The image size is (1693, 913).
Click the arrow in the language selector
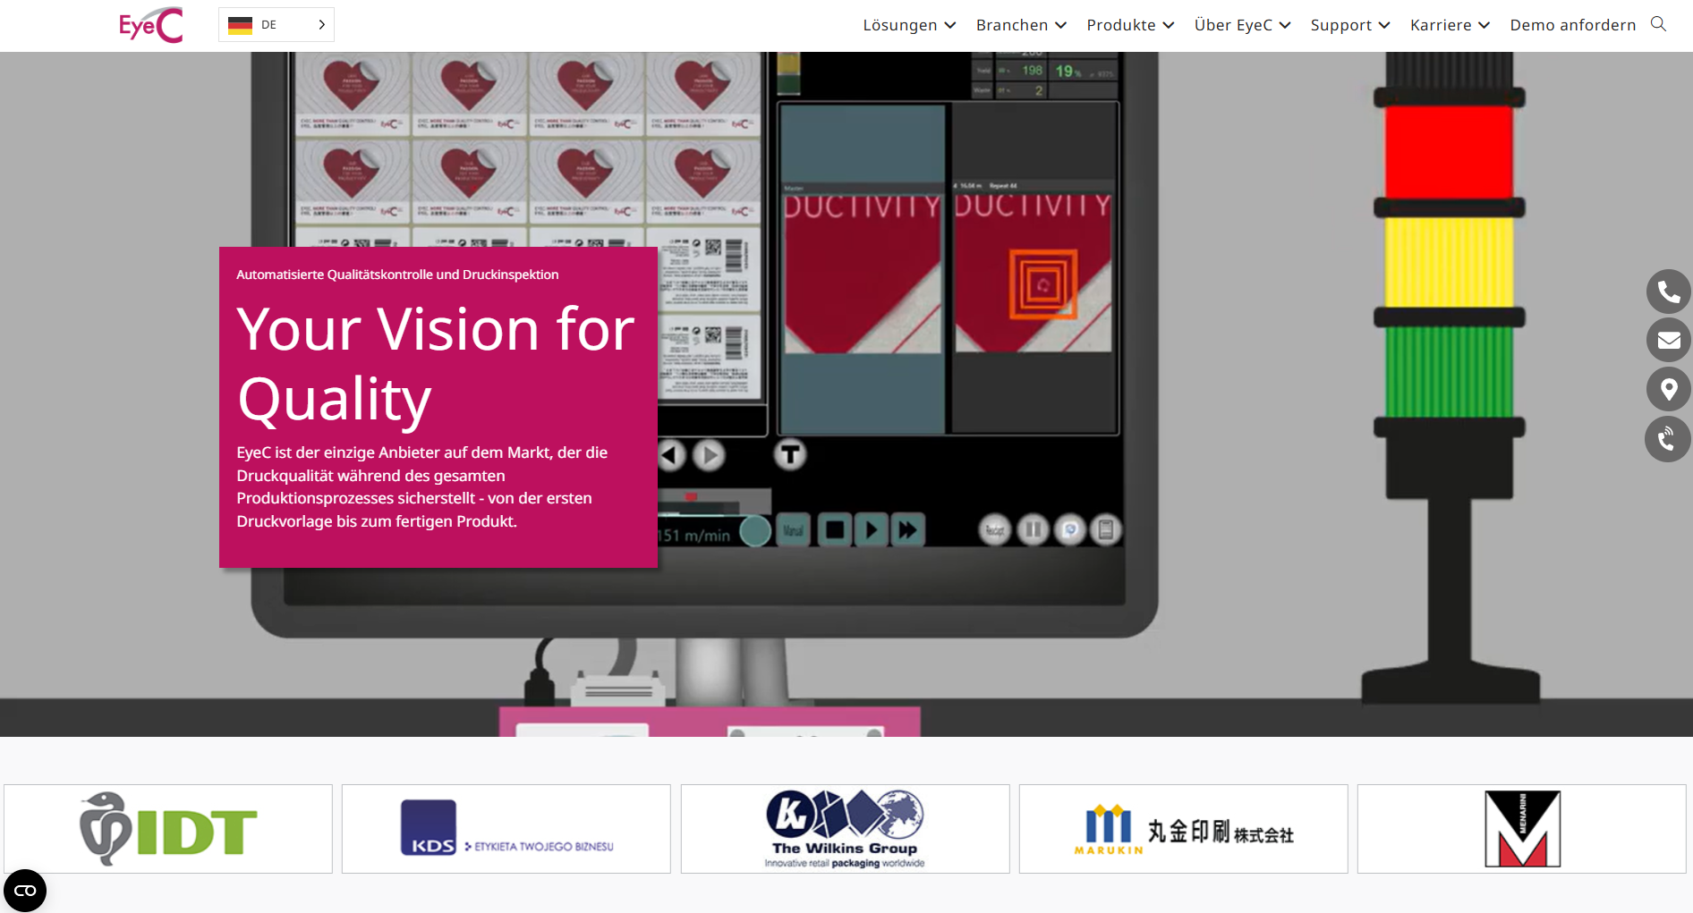[x=321, y=25]
